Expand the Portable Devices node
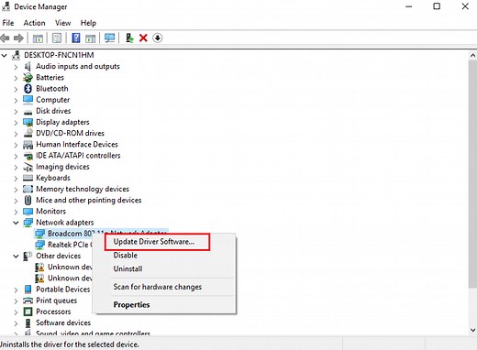This screenshot has height=350, width=477. [16, 290]
